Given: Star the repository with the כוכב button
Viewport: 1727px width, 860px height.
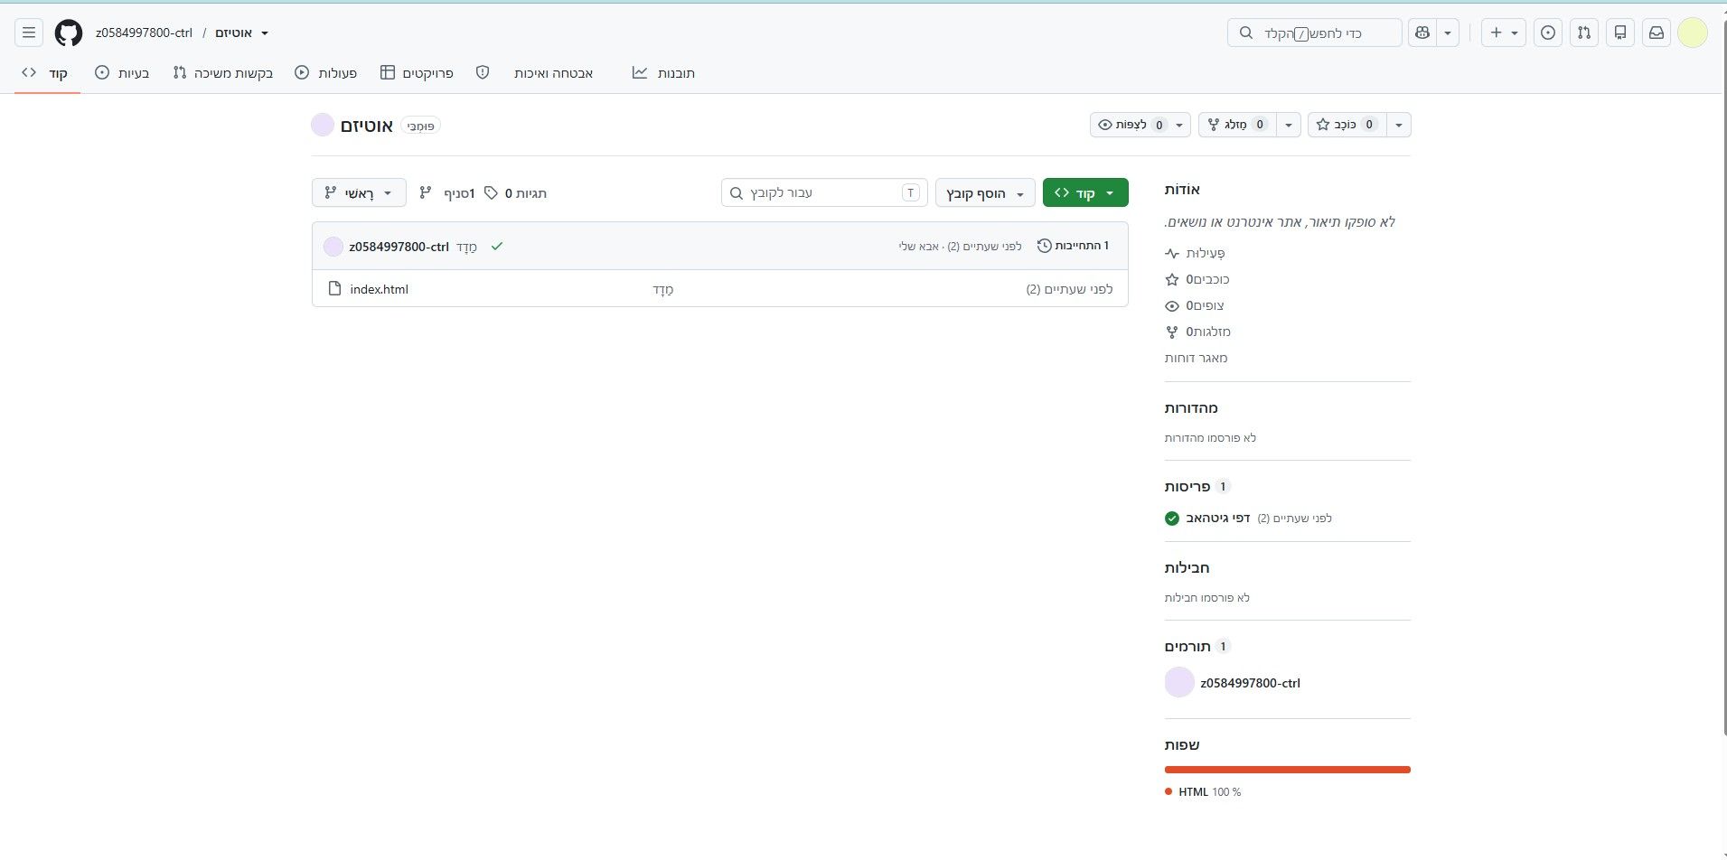Looking at the screenshot, I should (1347, 125).
